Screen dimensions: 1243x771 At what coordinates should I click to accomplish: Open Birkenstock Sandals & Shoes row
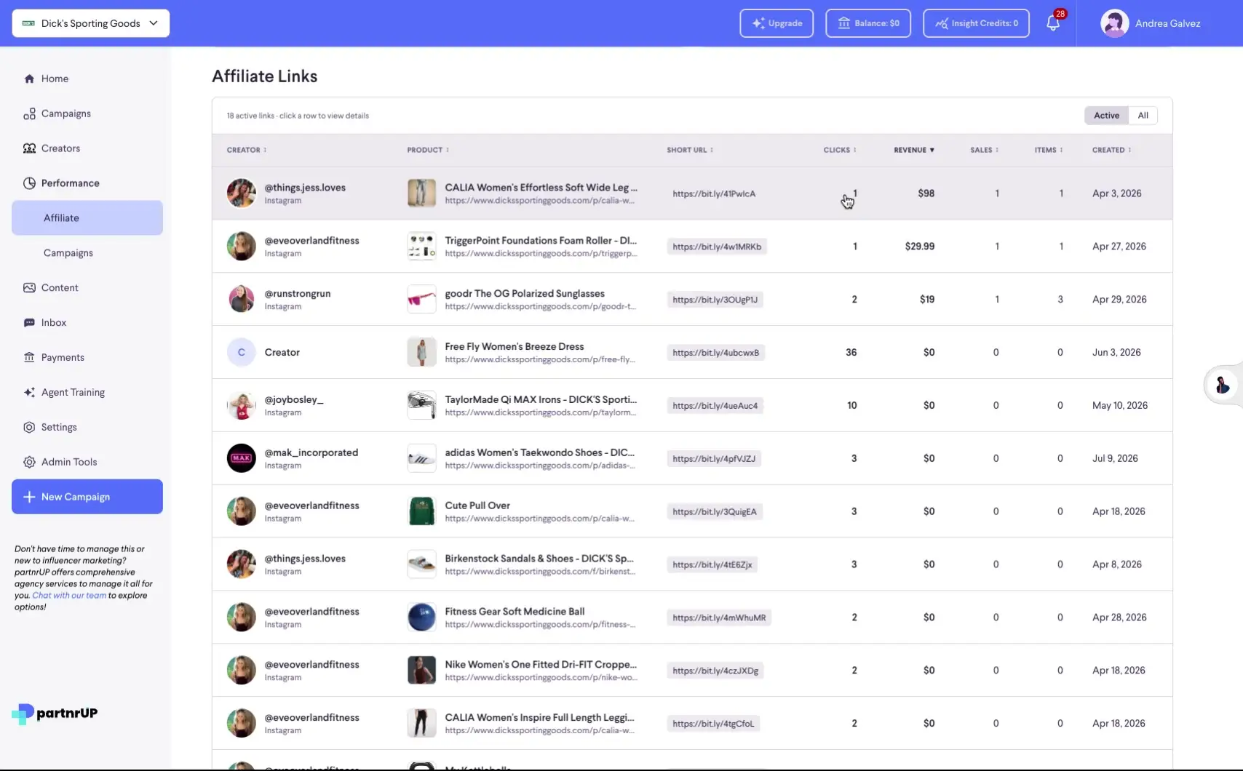pyautogui.click(x=692, y=564)
